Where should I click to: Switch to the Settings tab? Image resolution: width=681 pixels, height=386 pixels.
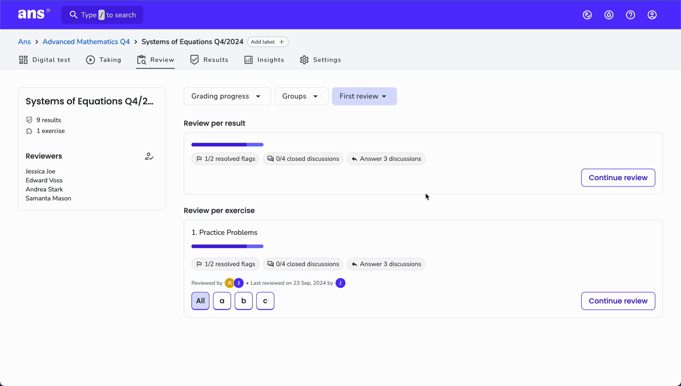coord(321,60)
